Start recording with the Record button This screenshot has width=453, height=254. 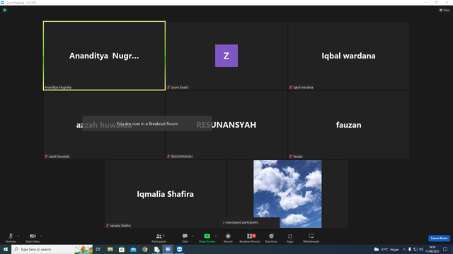[x=228, y=238]
